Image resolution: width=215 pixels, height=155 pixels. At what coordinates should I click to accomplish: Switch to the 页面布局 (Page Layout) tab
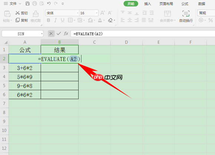(x=166, y=4)
